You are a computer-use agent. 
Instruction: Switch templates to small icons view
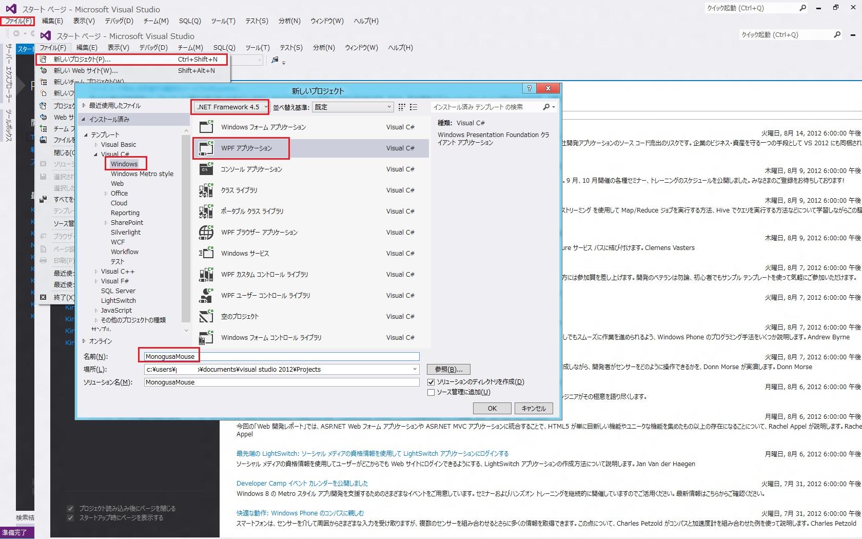click(x=402, y=107)
